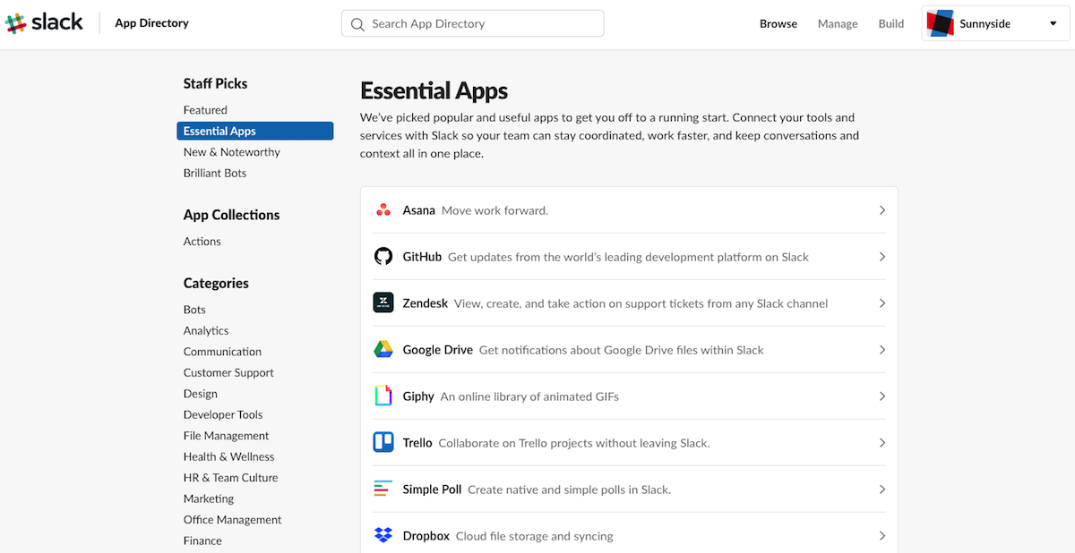
Task: Open the File Management category
Action: [226, 436]
